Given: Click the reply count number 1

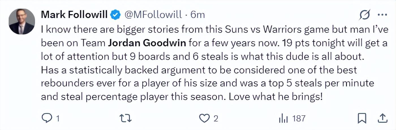Looking at the screenshot, I should 57,118.
